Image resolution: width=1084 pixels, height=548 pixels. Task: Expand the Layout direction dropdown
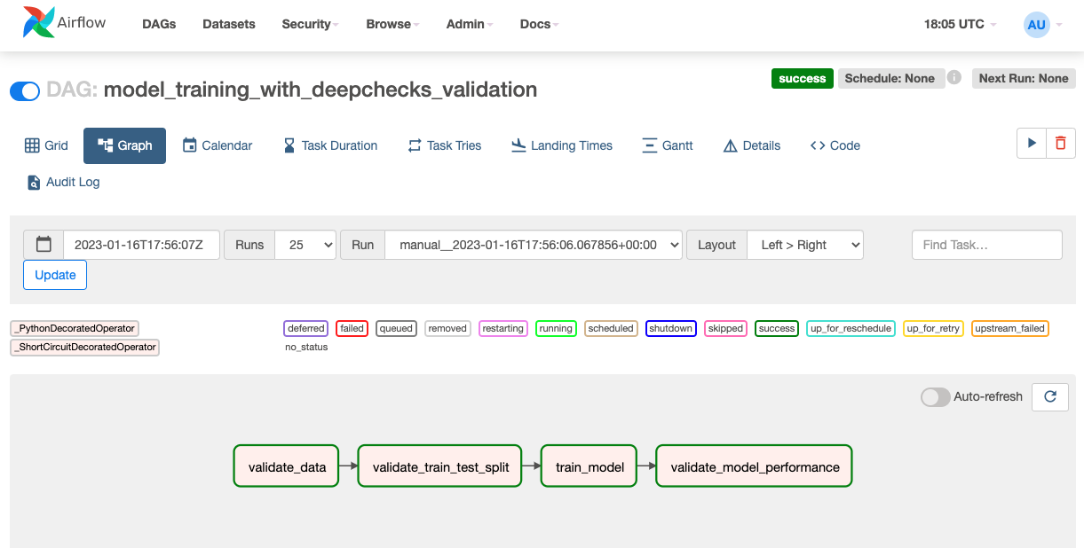(805, 245)
